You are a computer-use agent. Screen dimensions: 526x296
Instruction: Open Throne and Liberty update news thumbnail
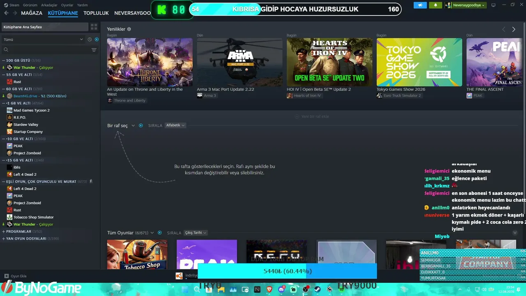pyautogui.click(x=150, y=62)
